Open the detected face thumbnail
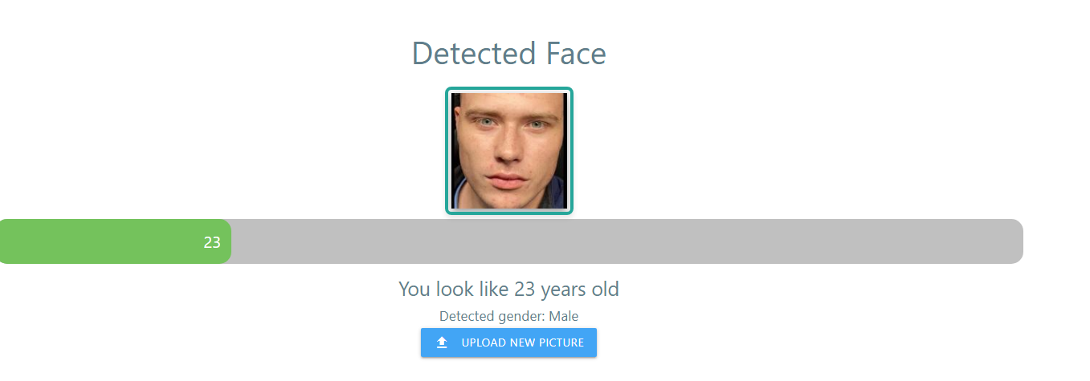This screenshot has width=1090, height=381. (x=509, y=151)
